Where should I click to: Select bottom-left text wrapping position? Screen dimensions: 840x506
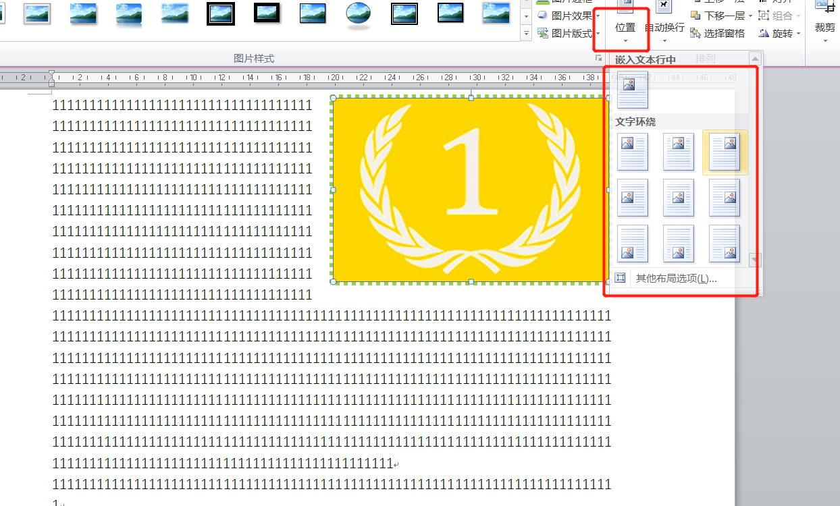(632, 244)
